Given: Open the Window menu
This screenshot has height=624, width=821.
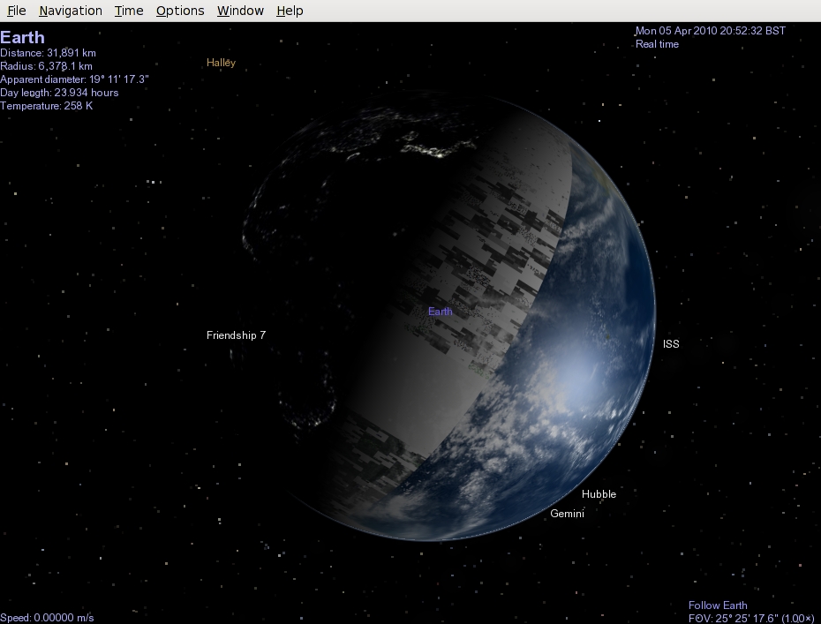Looking at the screenshot, I should coord(240,11).
